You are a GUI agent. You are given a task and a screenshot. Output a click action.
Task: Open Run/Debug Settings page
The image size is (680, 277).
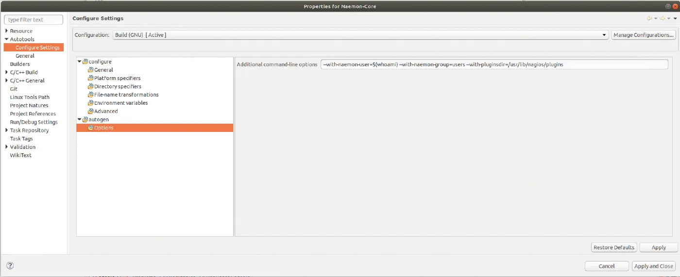pos(34,122)
